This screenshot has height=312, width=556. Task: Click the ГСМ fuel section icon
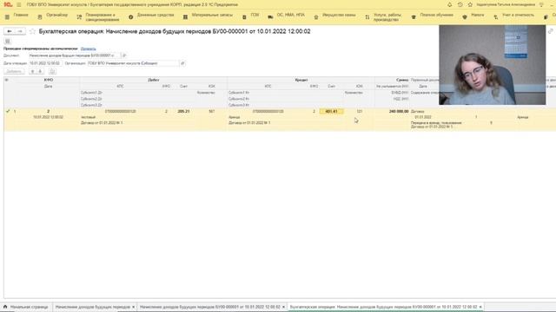point(244,17)
